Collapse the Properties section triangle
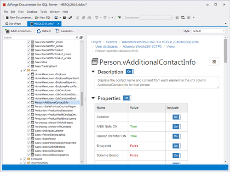Viewport: 230px width, 172px height. pyautogui.click(x=93, y=98)
